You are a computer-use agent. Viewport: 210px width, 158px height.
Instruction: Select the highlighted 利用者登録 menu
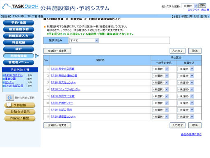coord(18,56)
